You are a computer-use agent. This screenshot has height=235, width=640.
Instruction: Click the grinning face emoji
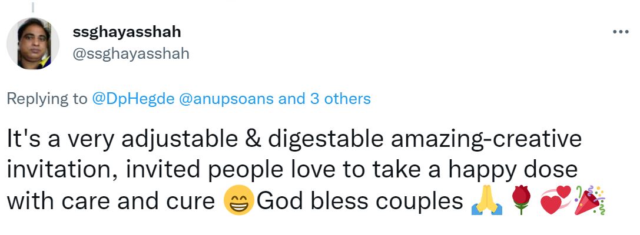click(x=238, y=201)
